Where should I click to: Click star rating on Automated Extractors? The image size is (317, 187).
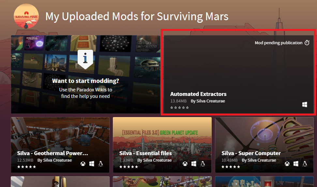click(179, 108)
